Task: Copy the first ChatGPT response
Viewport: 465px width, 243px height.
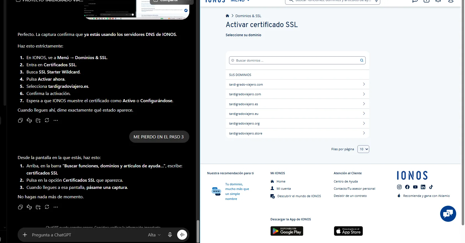Action: 20,120
